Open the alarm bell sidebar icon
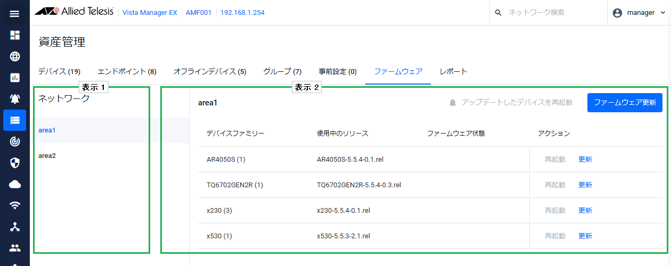This screenshot has height=266, width=671. pyautogui.click(x=15, y=99)
